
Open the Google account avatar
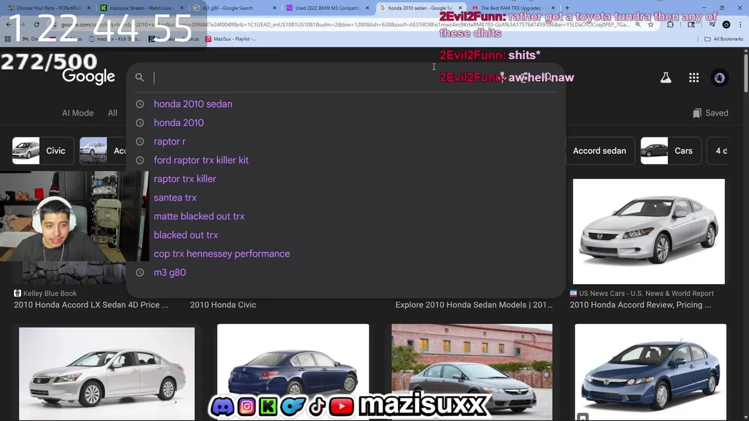point(720,78)
